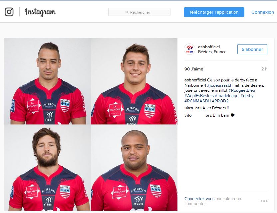Open the #RCNMASBH hashtag

pos(197,101)
